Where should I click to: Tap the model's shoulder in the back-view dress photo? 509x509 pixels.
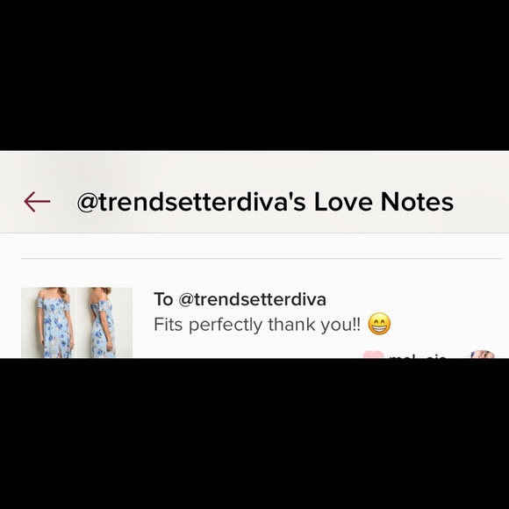[97, 304]
